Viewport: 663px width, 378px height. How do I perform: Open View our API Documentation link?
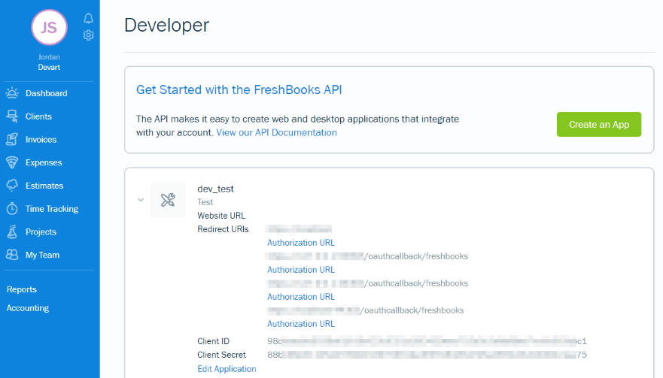[276, 132]
